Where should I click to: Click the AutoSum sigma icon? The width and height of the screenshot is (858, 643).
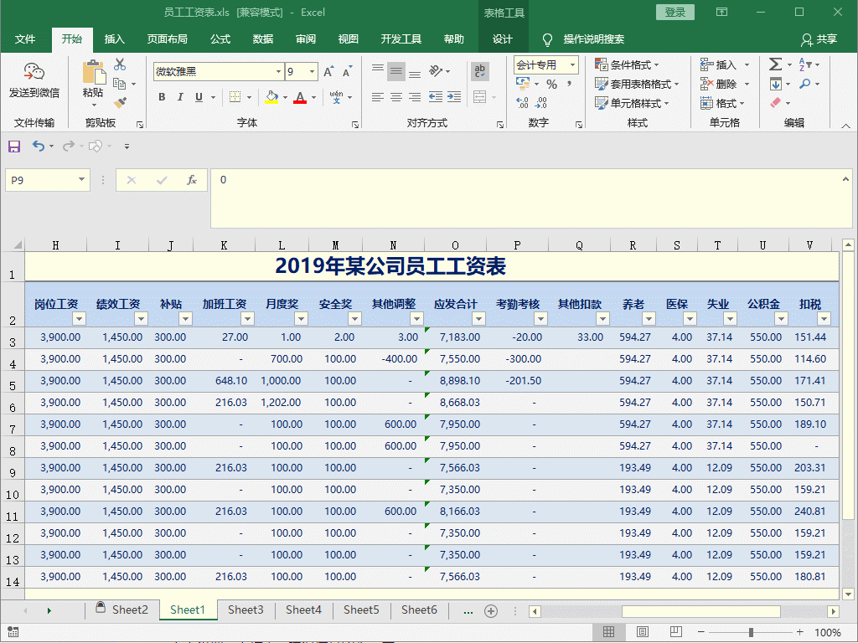pyautogui.click(x=775, y=64)
